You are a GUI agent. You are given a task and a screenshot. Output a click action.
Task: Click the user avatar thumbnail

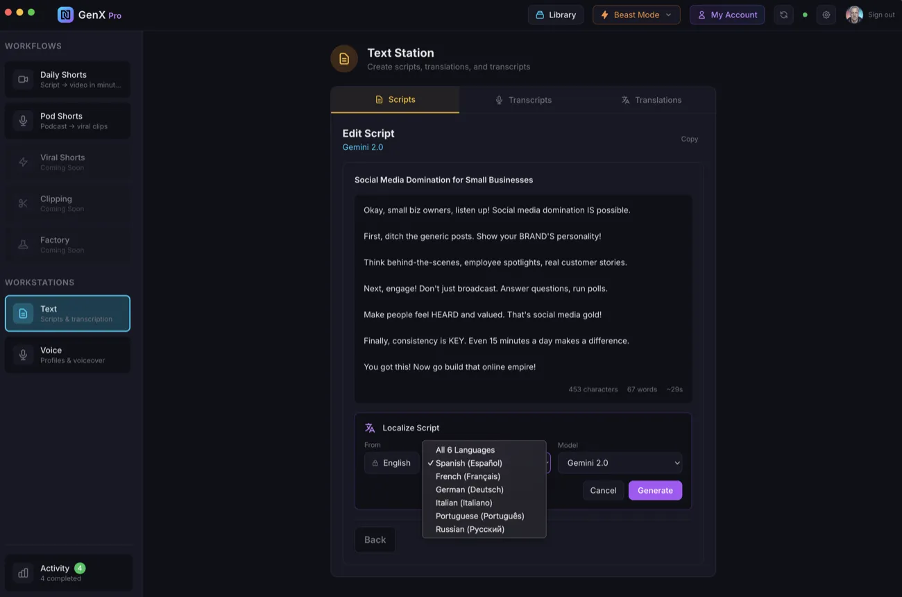coord(853,14)
